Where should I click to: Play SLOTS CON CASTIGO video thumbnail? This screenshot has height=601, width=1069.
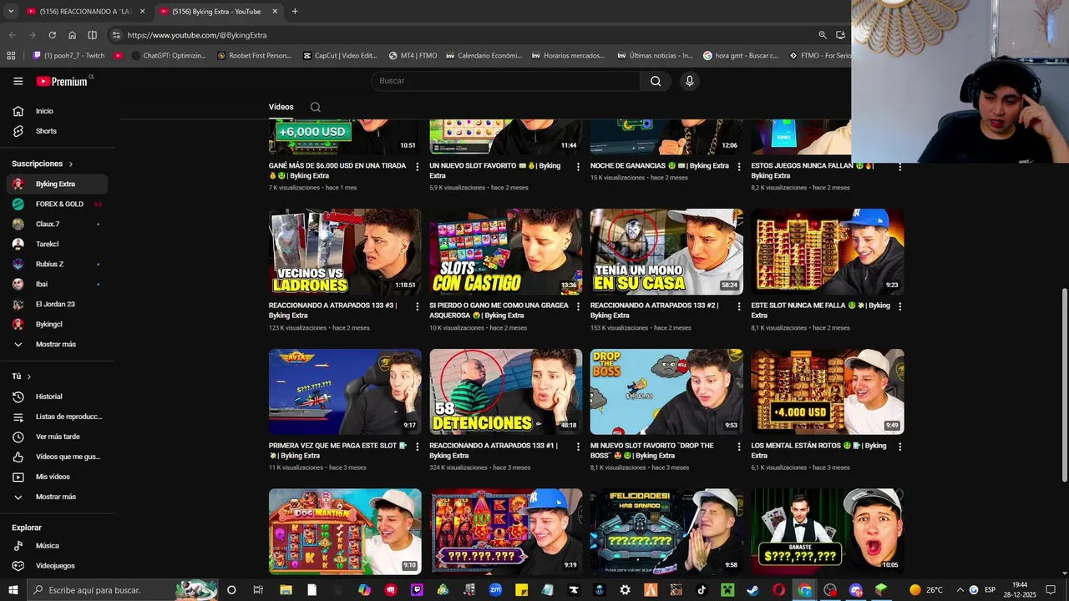506,251
